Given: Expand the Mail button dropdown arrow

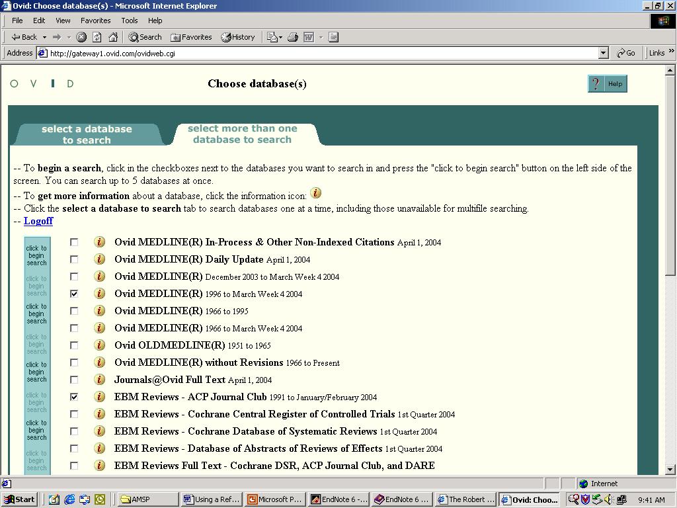Looking at the screenshot, I should [280, 38].
